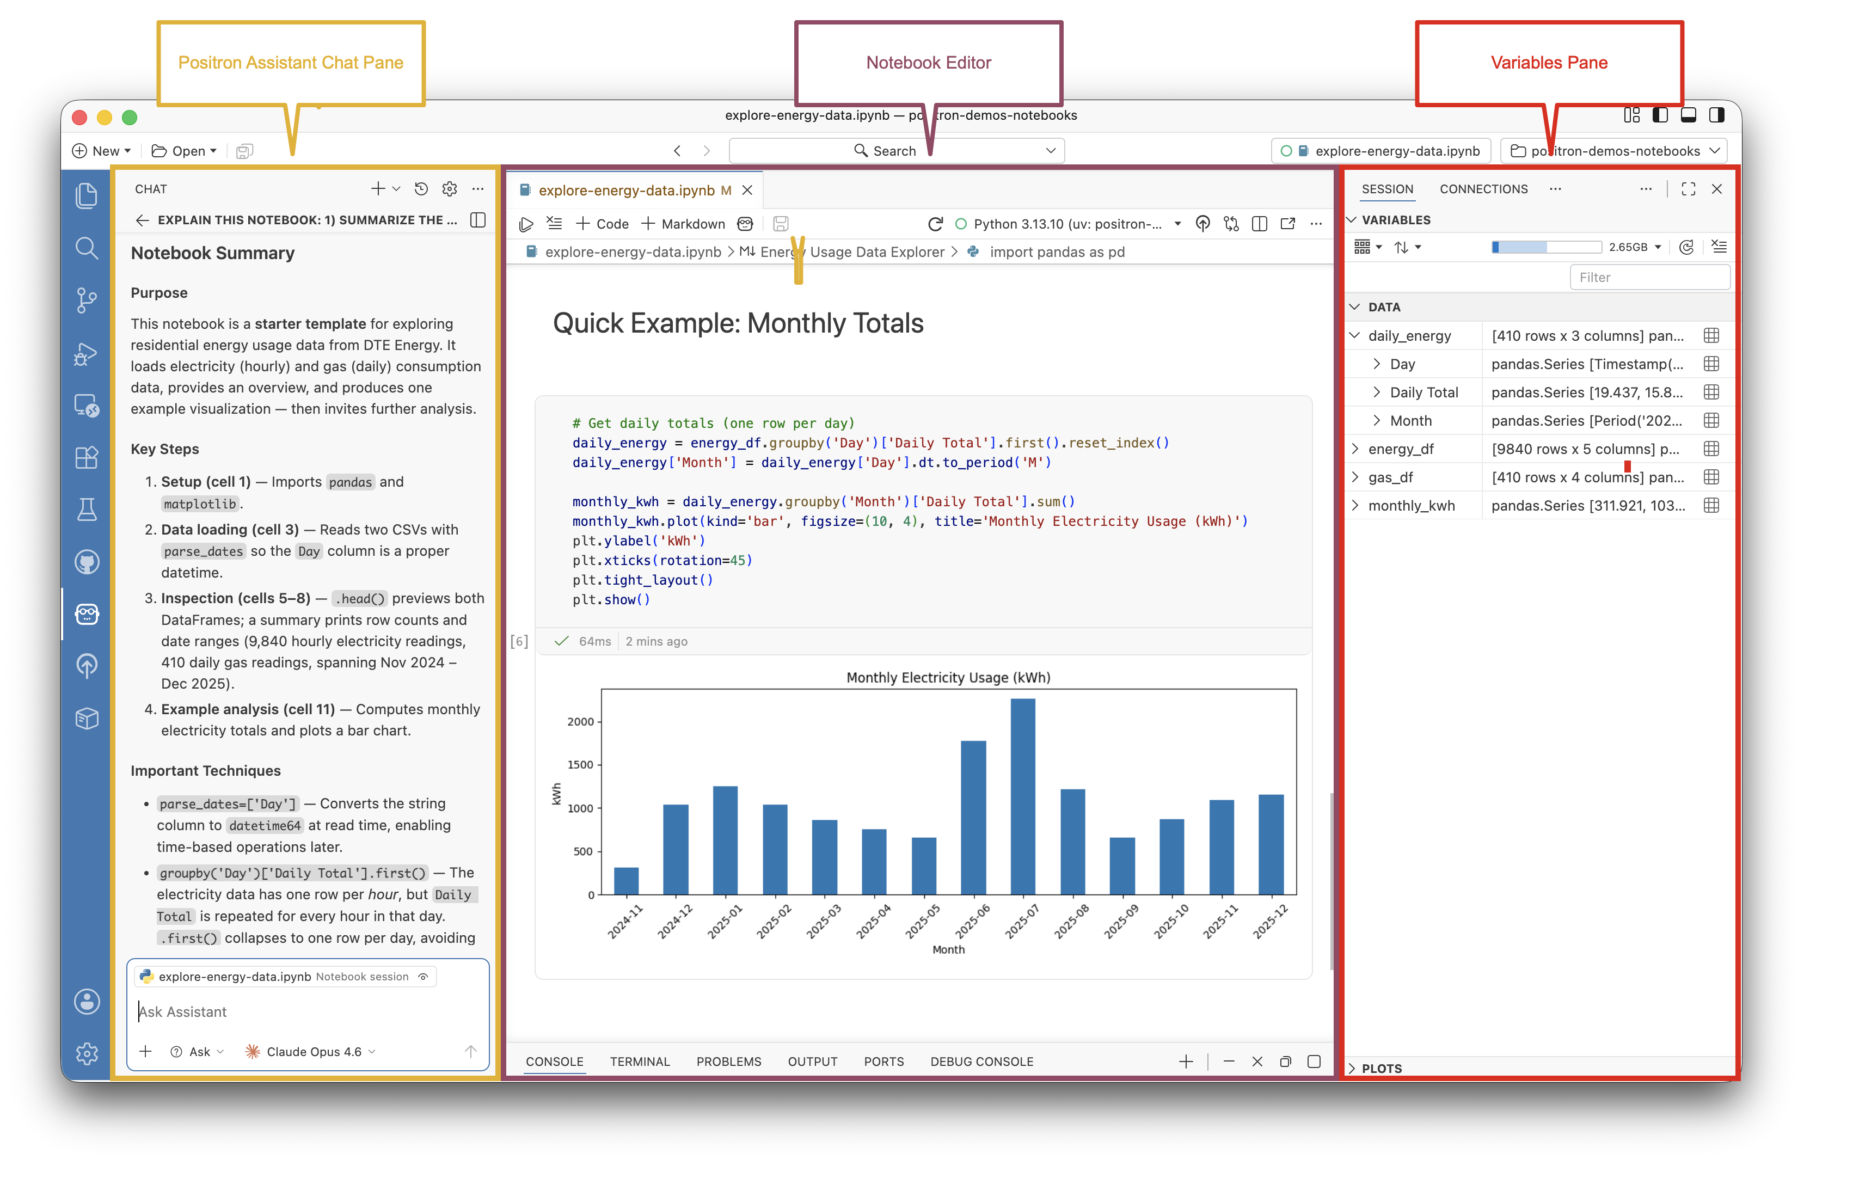Toggle primary side bar visibility

(1661, 115)
